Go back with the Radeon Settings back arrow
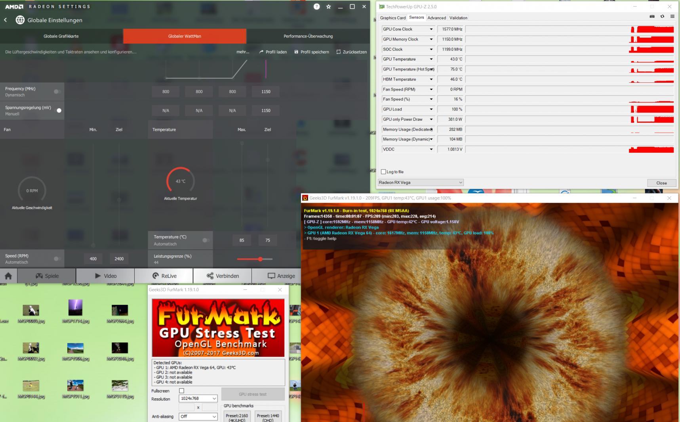The width and height of the screenshot is (680, 422). [6, 20]
